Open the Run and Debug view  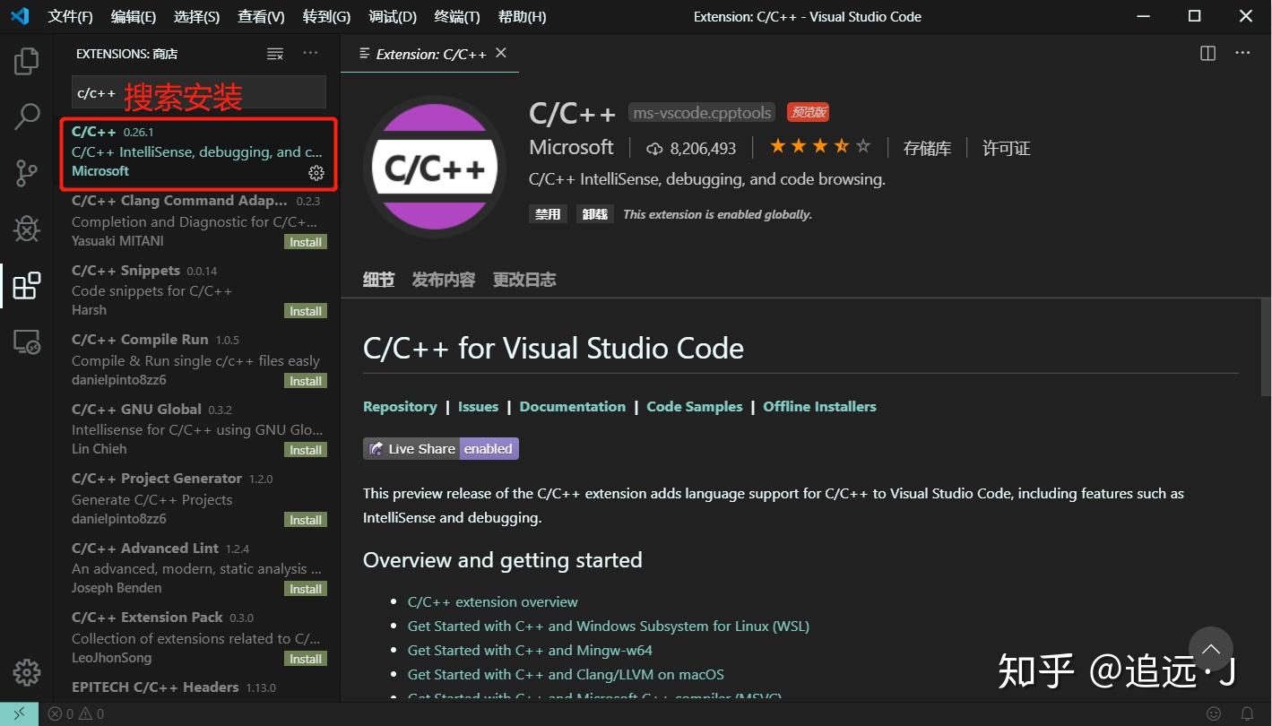tap(27, 229)
